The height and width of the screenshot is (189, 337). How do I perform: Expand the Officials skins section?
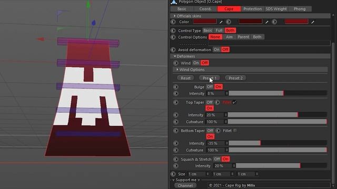(174, 16)
